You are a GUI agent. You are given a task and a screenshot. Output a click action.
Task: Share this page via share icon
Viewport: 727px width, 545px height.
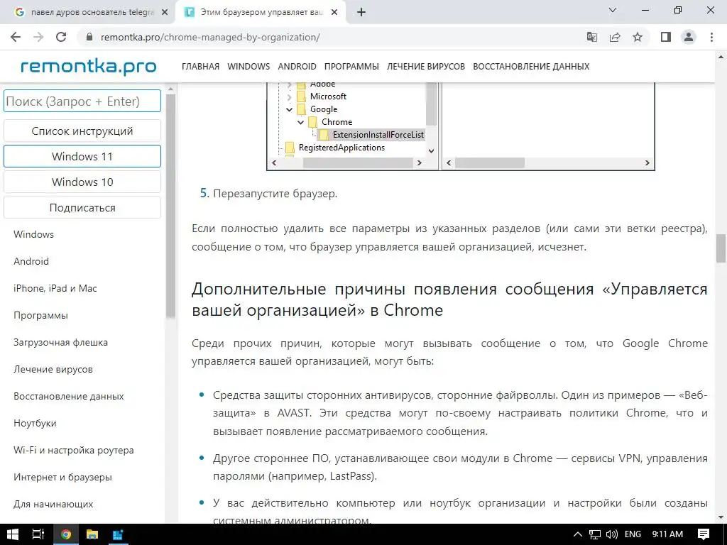(615, 37)
